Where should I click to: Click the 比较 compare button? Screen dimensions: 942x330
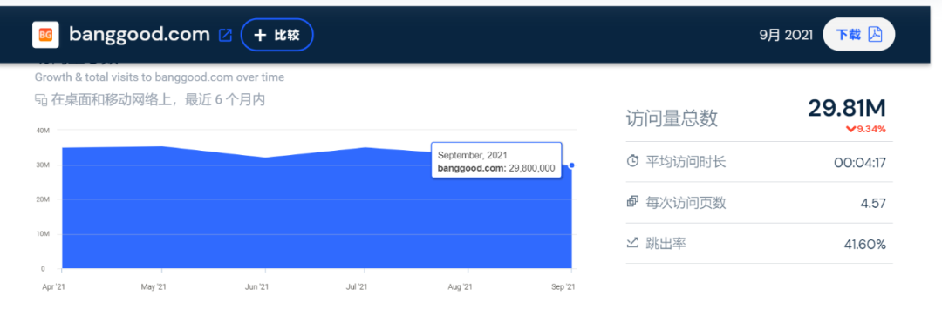point(277,35)
